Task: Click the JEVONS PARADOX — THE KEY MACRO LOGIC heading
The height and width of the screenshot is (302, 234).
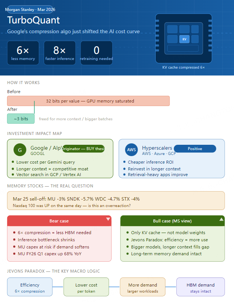Action: [54, 271]
